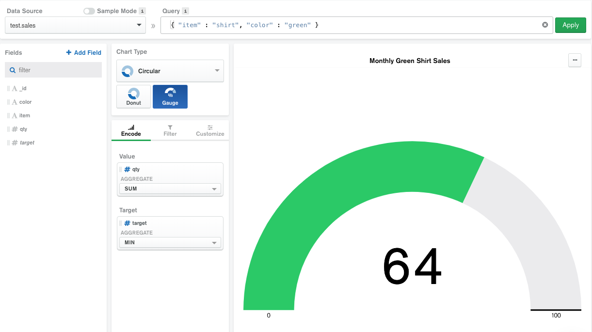Open the SUM aggregate dropdown
Screen dimensions: 592x332
170,189
